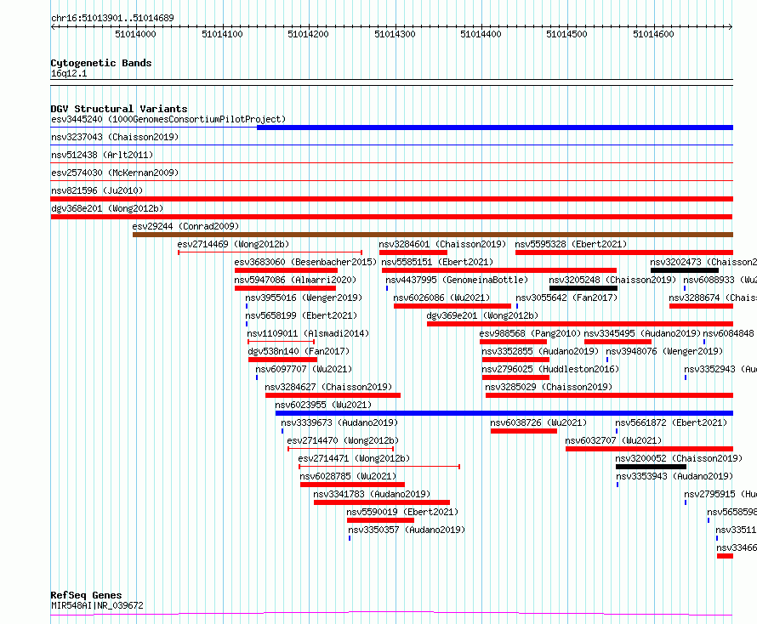Click blue bar under nsv6023955
Screen dimensions: 757x624
click(x=504, y=413)
